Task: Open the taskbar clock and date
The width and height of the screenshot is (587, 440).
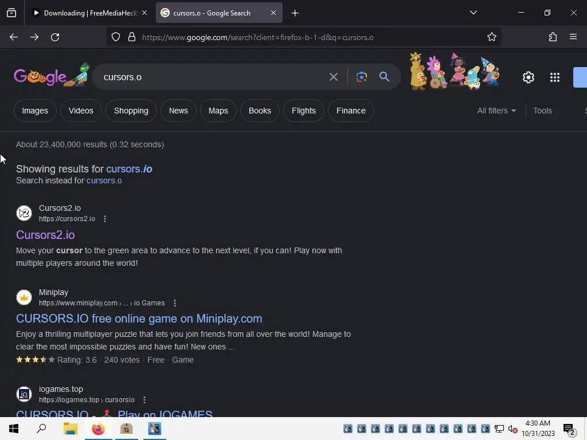Action: tap(538, 429)
